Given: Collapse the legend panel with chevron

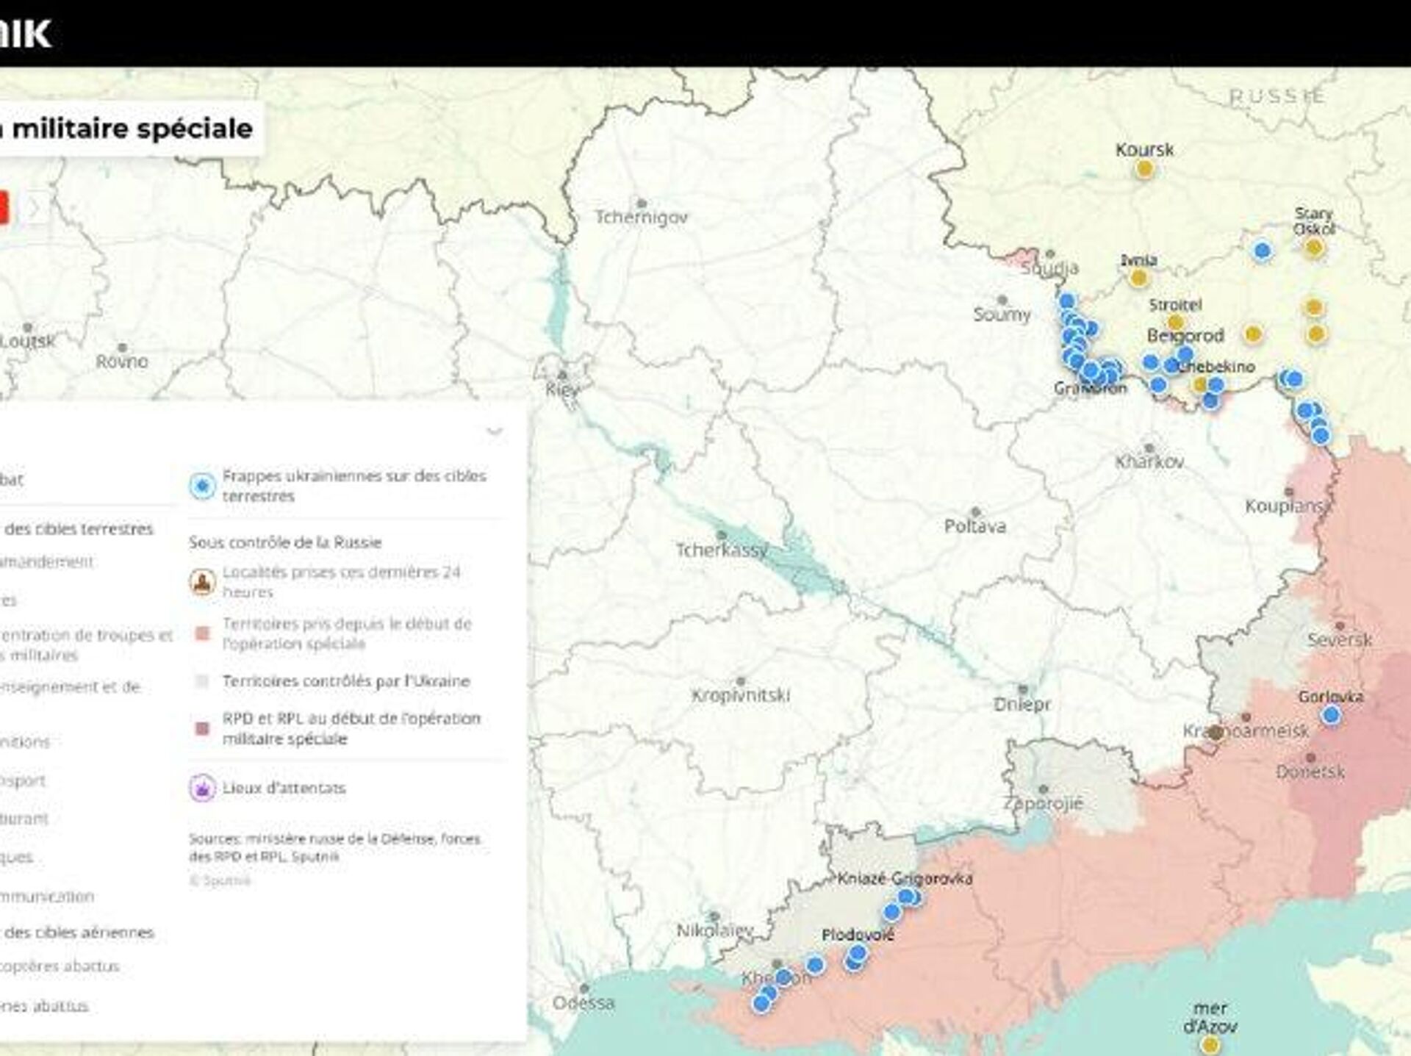Looking at the screenshot, I should (x=495, y=431).
